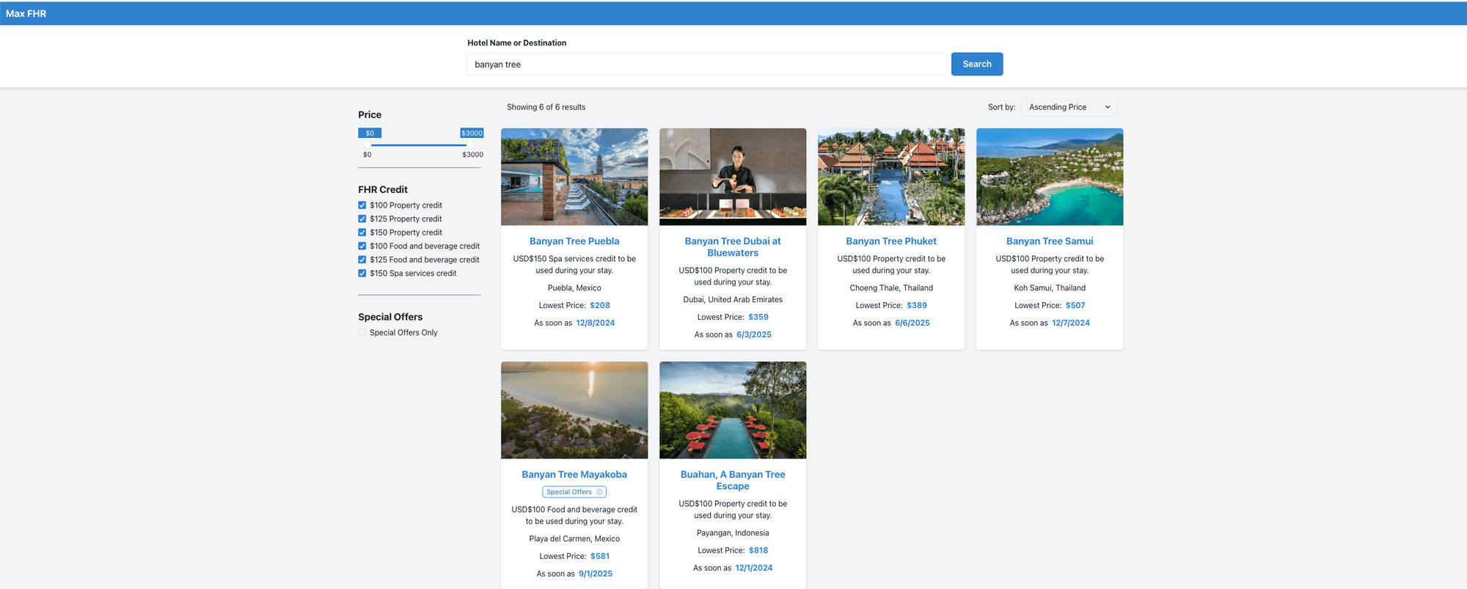Click 'Playa del Carmen, Mexico' location text
1467x589 pixels.
pos(574,539)
